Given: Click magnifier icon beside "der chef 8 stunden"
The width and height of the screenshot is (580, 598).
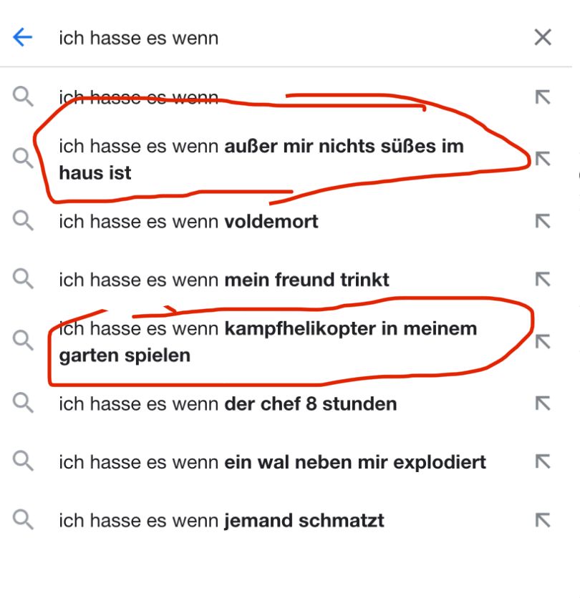Looking at the screenshot, I should [x=24, y=404].
